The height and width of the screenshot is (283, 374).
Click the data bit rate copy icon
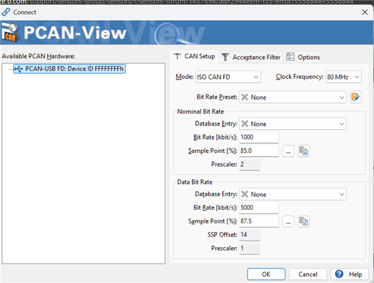click(304, 222)
